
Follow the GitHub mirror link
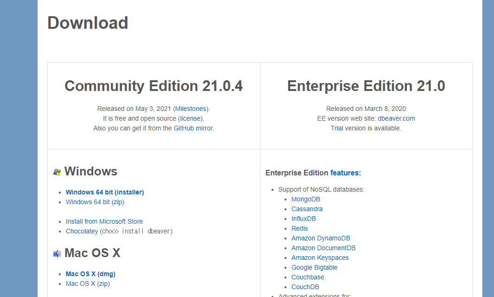pos(193,128)
